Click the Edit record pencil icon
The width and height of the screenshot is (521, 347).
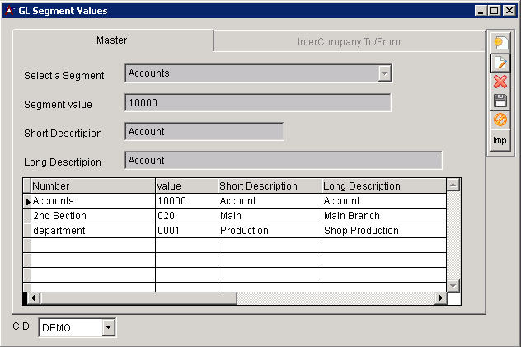tap(500, 63)
